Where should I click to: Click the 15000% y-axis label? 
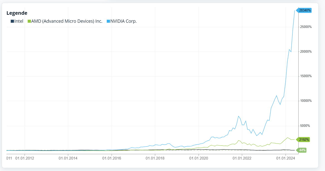(x=306, y=76)
